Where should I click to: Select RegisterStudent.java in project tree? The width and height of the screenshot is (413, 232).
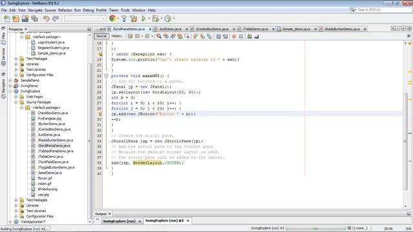(53, 48)
